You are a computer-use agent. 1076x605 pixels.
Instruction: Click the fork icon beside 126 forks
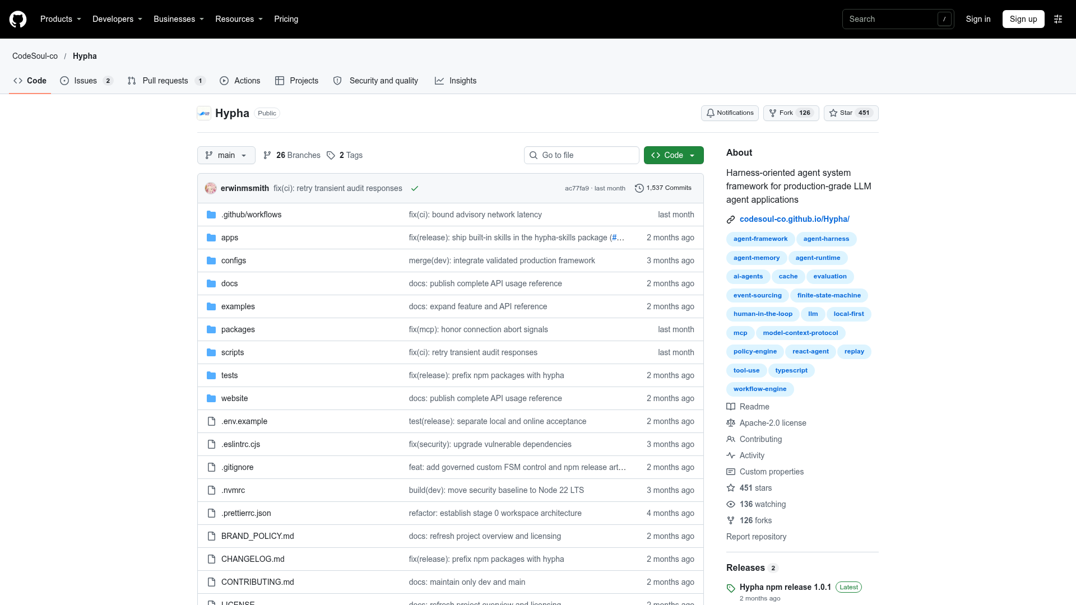731,520
